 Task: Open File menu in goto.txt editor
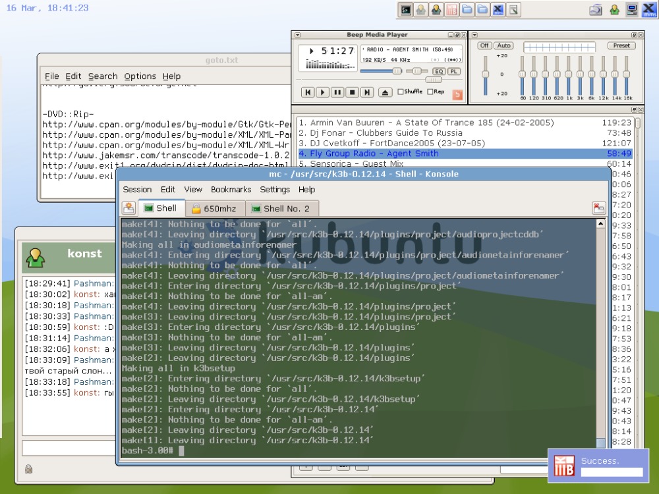(x=51, y=76)
